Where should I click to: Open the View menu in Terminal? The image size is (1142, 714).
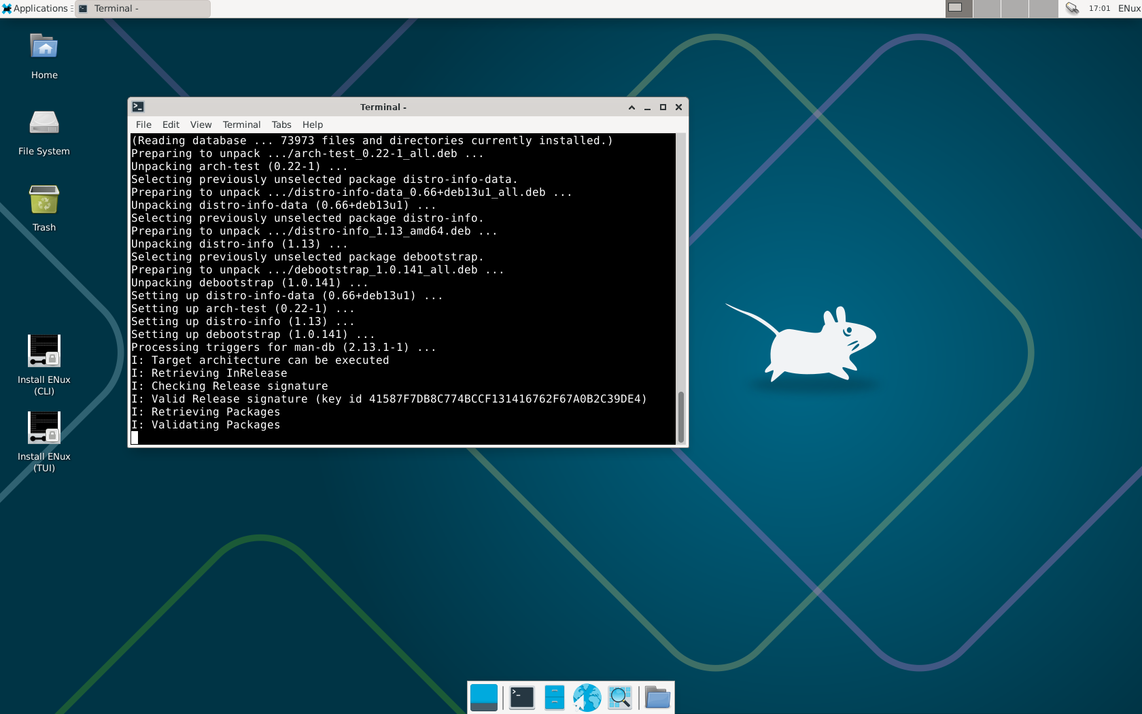pyautogui.click(x=201, y=124)
